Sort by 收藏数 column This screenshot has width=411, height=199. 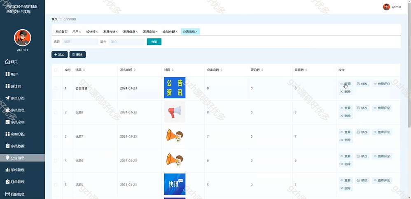click(x=306, y=70)
